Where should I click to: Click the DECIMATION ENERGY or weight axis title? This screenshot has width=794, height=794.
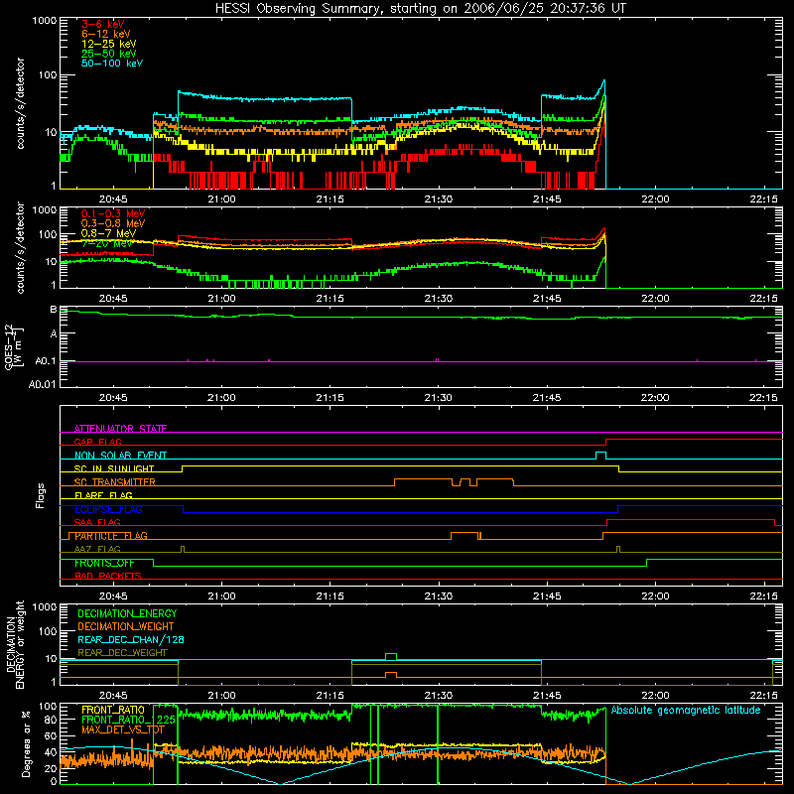click(x=15, y=644)
